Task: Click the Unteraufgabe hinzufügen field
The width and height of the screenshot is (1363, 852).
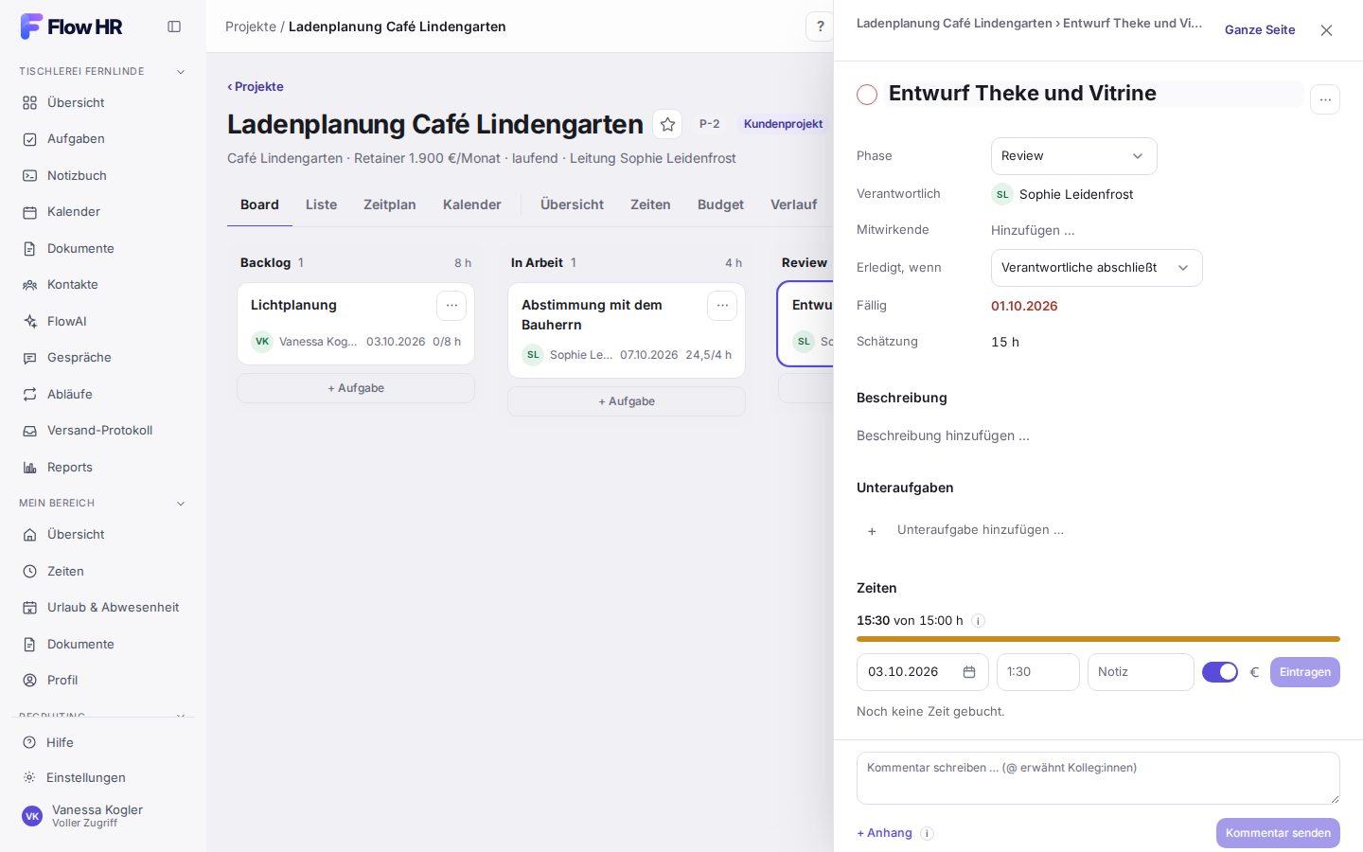Action: pos(981,530)
